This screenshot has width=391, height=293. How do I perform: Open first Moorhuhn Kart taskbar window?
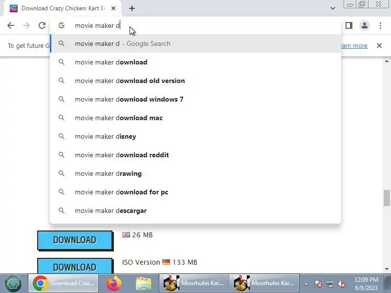point(194,283)
